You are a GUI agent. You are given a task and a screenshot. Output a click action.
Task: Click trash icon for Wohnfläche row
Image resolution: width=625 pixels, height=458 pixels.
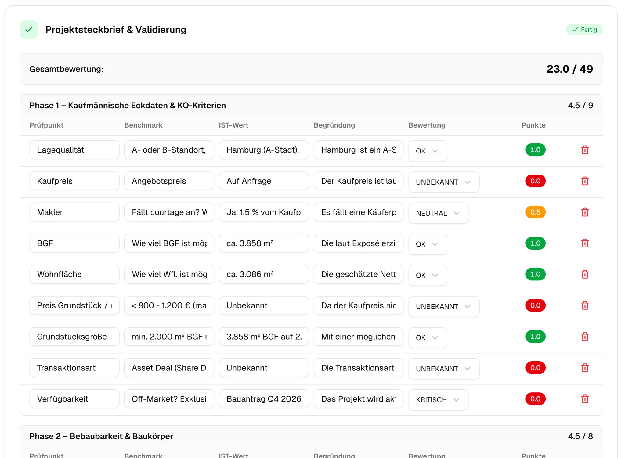tap(585, 274)
